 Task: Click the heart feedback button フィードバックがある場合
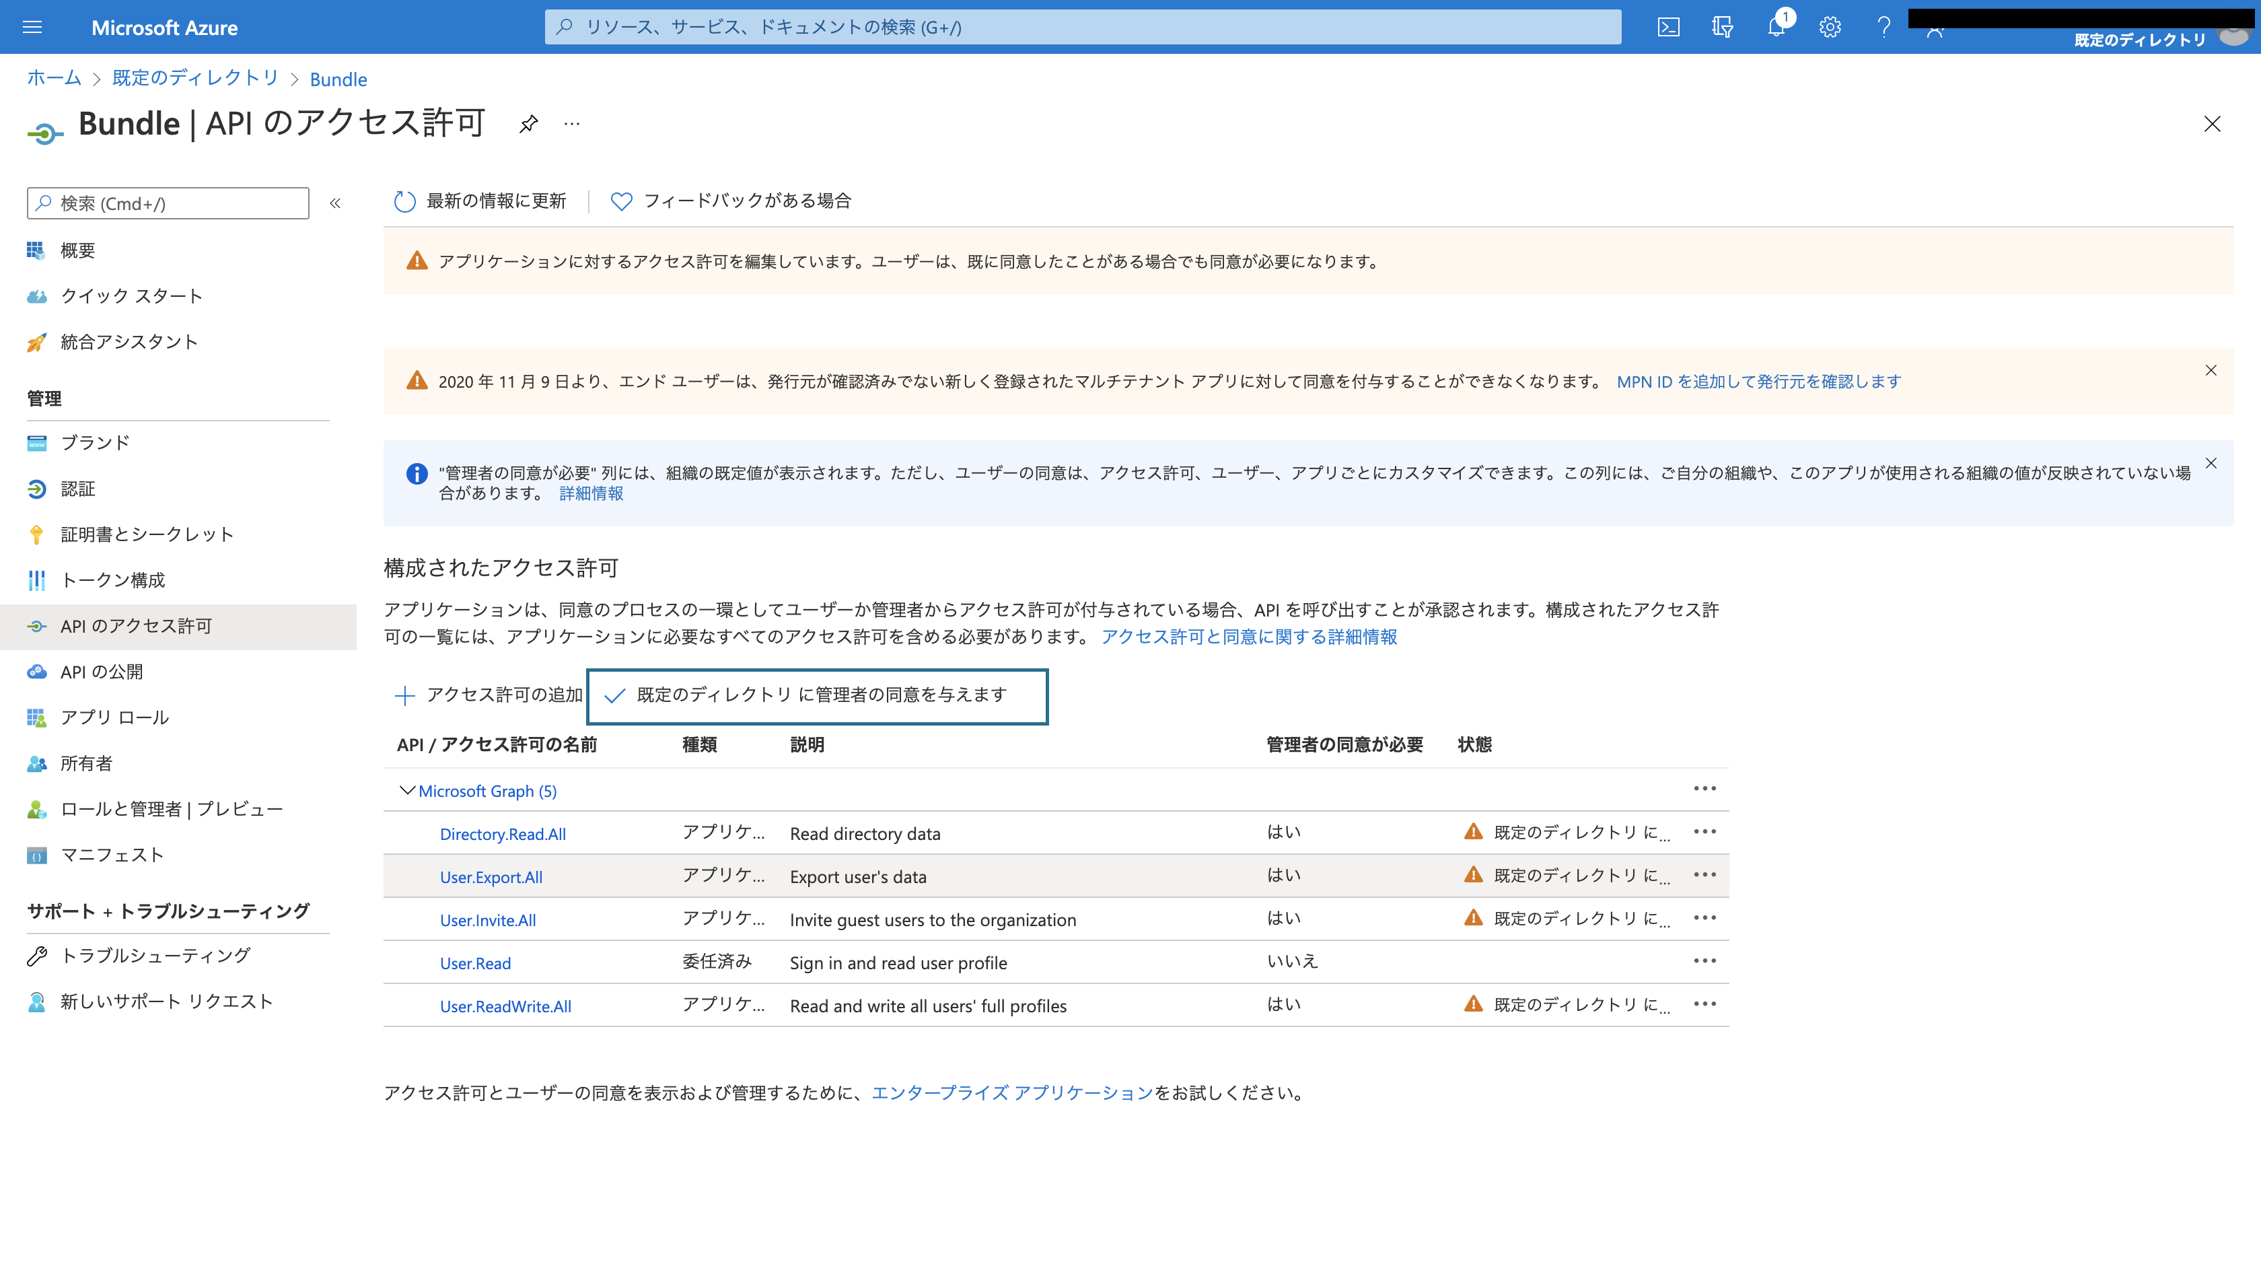pyautogui.click(x=731, y=201)
